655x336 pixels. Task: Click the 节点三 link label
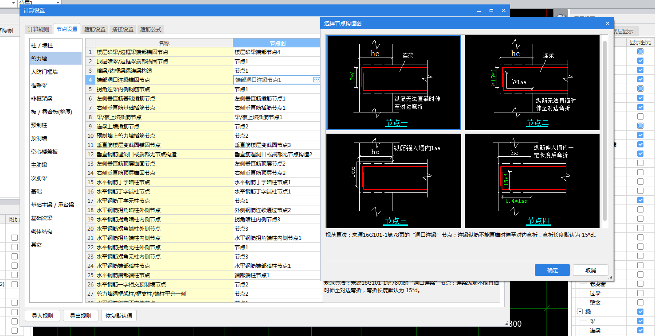[396, 220]
